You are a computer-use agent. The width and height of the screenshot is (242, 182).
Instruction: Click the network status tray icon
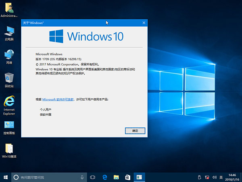(x=206, y=177)
